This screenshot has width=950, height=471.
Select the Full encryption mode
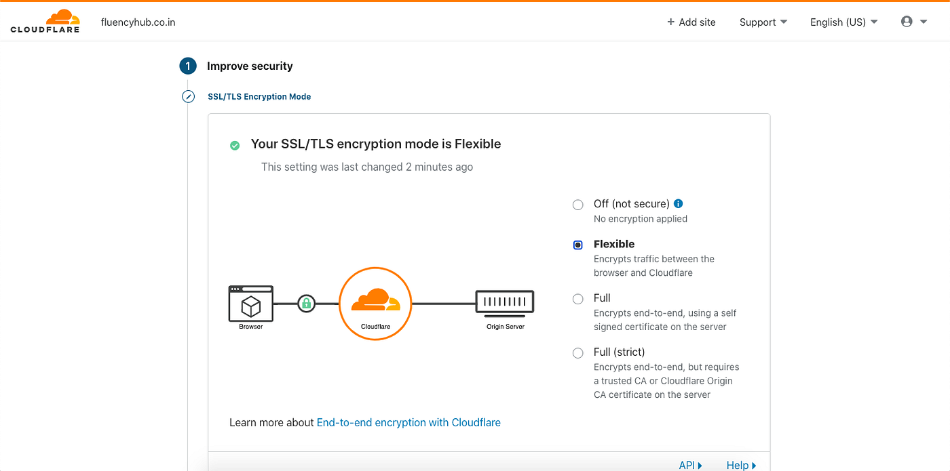click(x=577, y=298)
